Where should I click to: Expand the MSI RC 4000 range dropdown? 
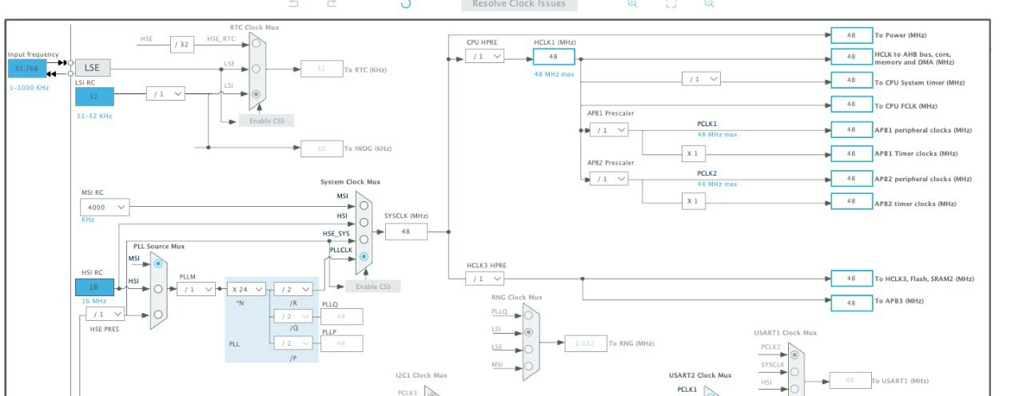pyautogui.click(x=104, y=208)
